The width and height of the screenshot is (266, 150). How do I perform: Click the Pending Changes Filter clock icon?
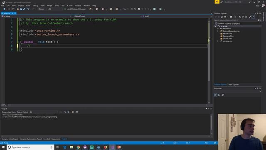(231, 17)
